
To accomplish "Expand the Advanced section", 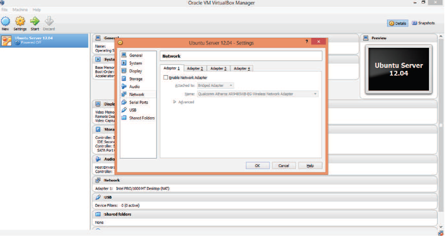I will (174, 102).
